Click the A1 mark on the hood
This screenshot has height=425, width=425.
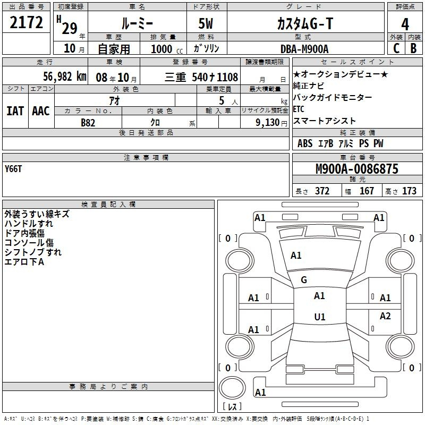(x=296, y=256)
